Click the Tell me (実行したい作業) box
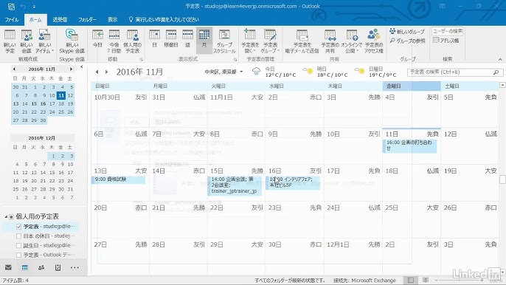 coord(164,20)
